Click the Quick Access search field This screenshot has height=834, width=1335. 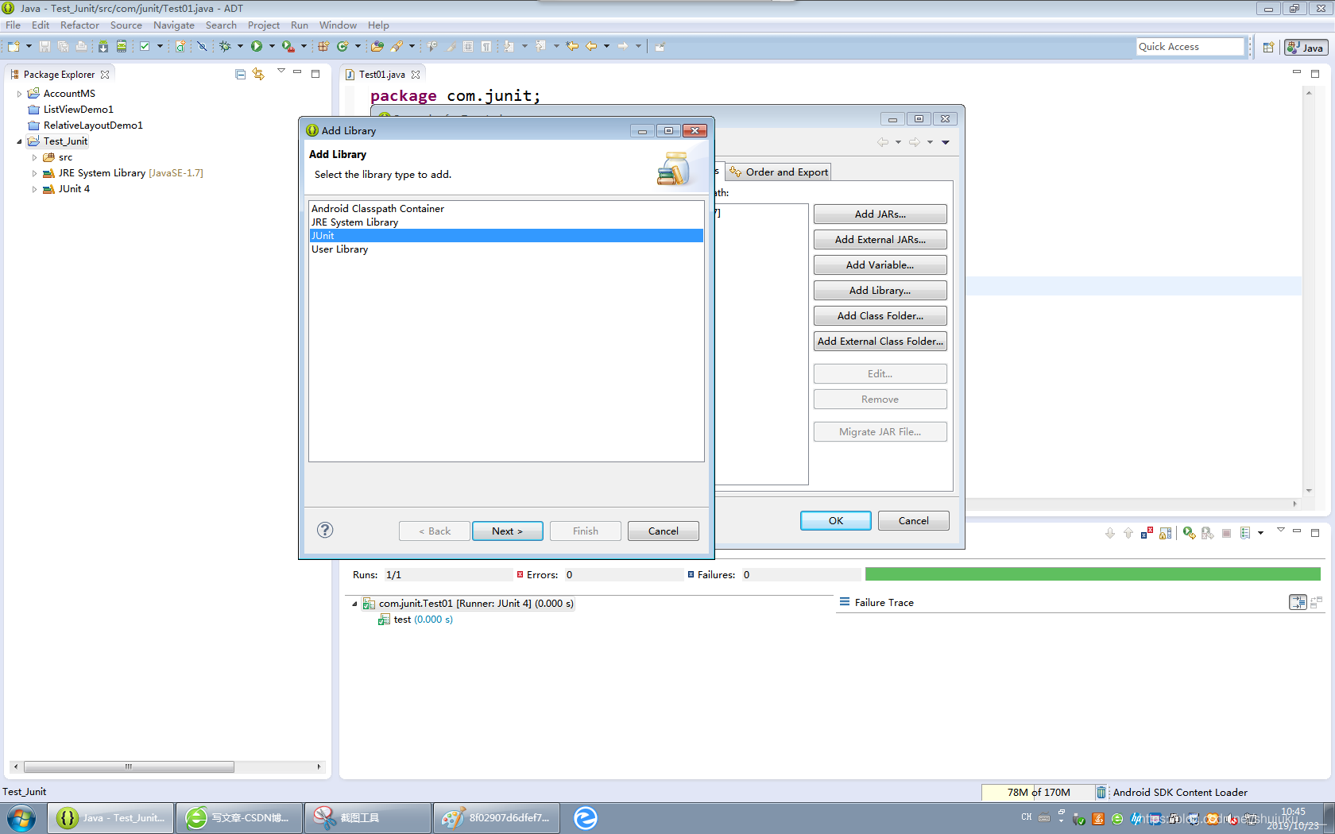tap(1190, 47)
